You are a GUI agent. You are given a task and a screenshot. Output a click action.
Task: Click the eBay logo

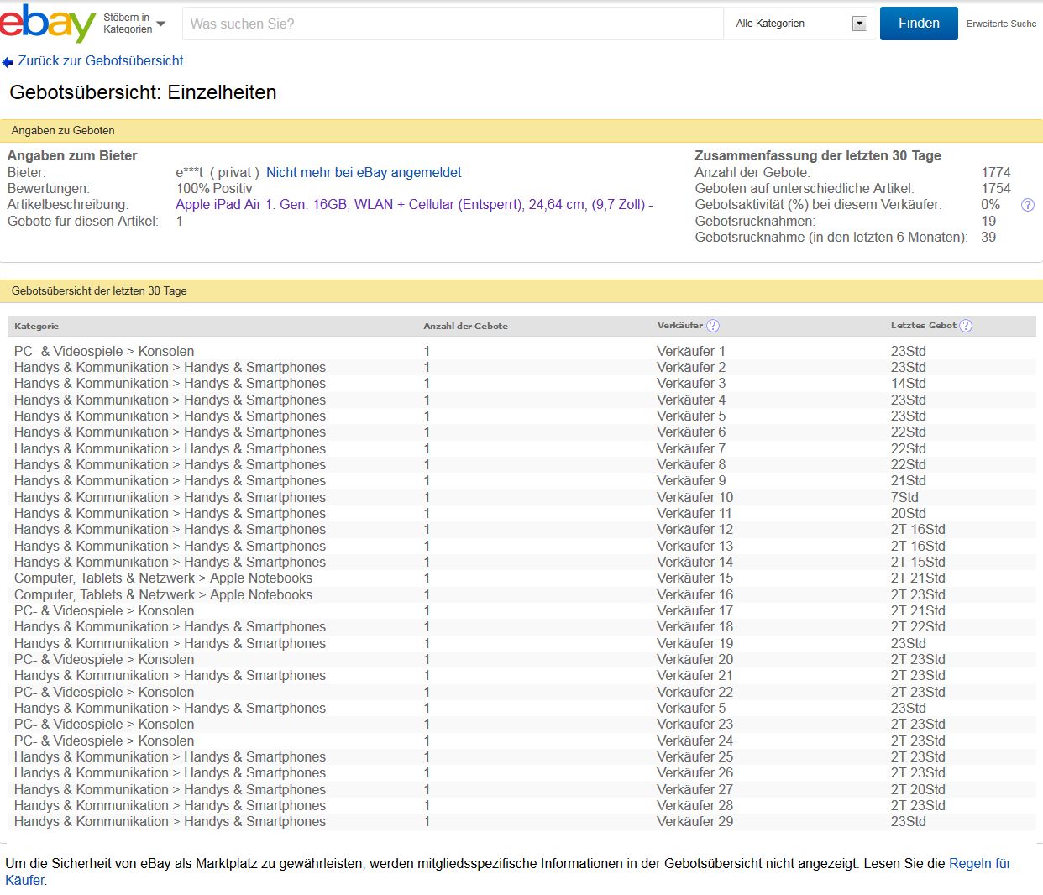tap(48, 24)
